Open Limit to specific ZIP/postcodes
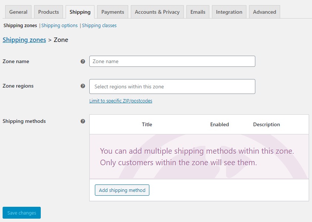The width and height of the screenshot is (312, 222). [x=120, y=101]
